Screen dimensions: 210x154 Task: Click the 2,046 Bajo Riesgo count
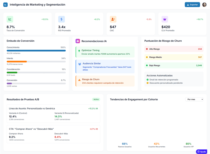point(199,65)
